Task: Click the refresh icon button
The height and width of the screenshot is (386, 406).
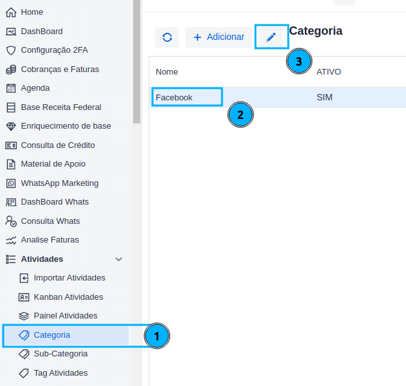Action: click(x=167, y=37)
